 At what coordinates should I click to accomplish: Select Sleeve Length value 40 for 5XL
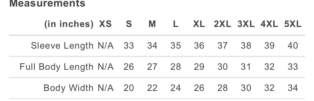[x=293, y=46]
